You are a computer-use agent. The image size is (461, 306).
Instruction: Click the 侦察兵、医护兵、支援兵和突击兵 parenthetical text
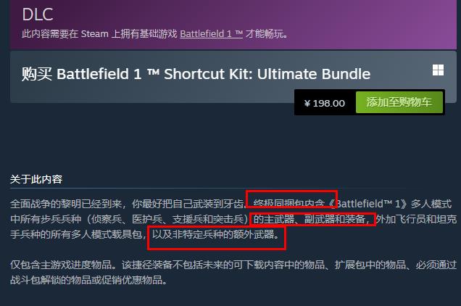coord(167,219)
